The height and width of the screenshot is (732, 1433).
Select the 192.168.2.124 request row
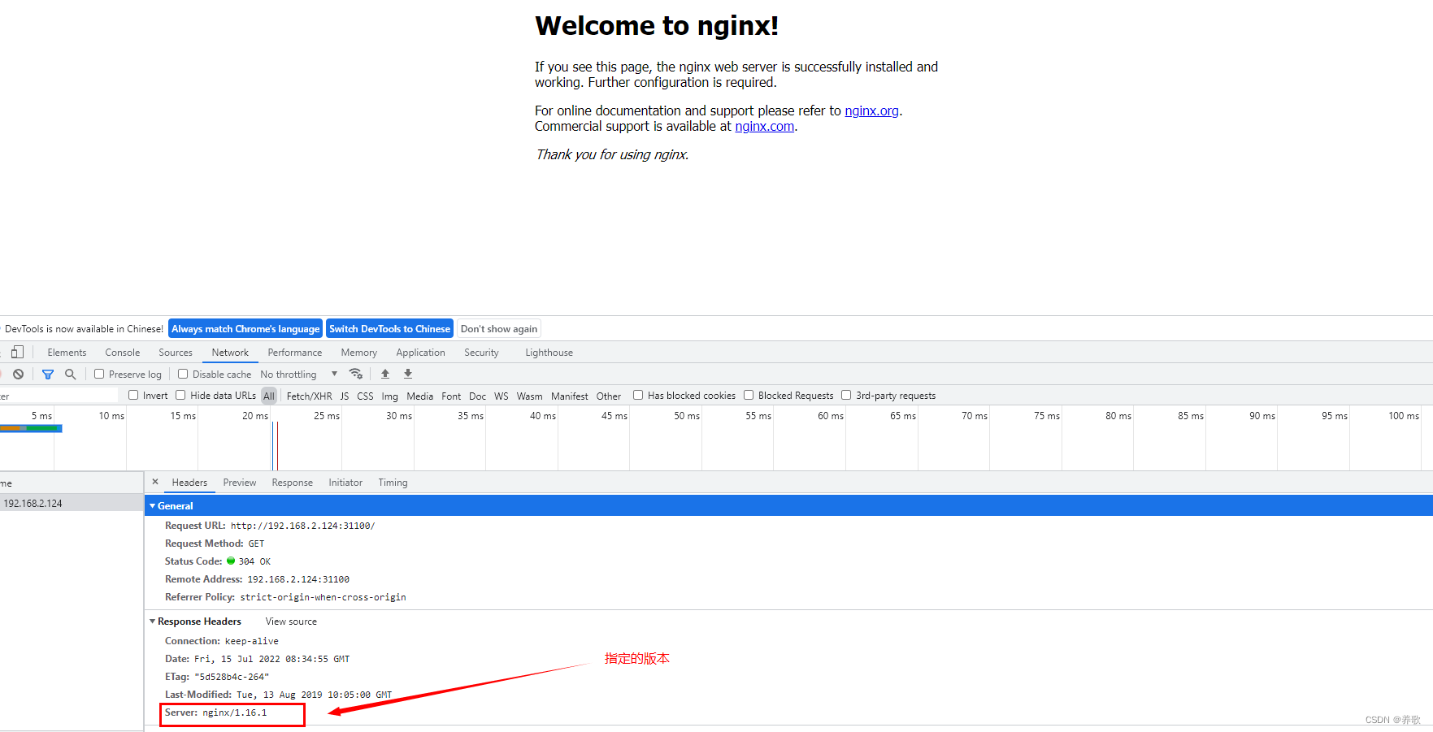(72, 503)
